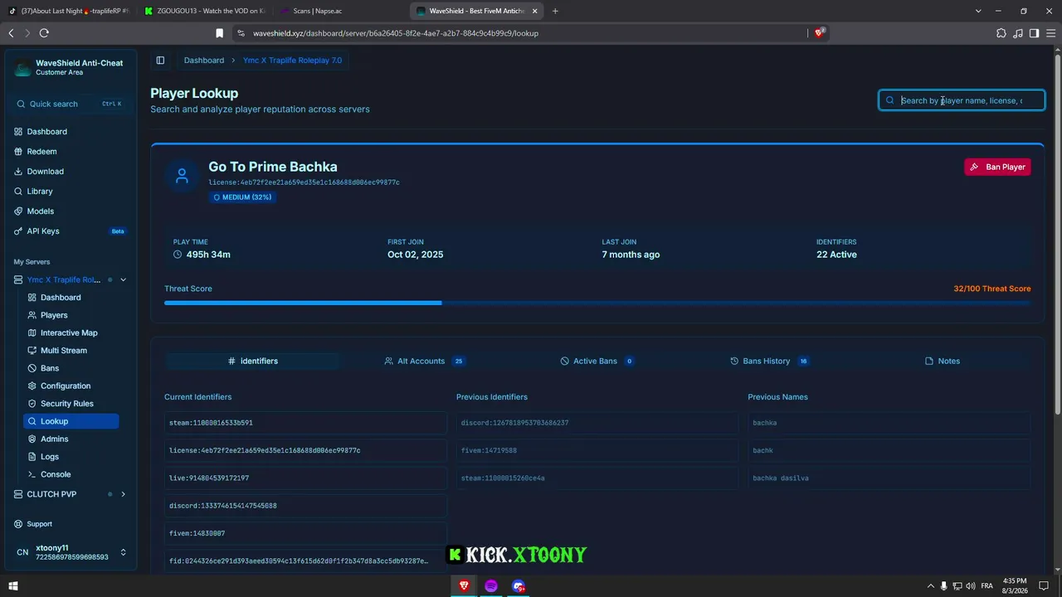Click the player avatar icon
This screenshot has height=597, width=1062.
pos(182,176)
